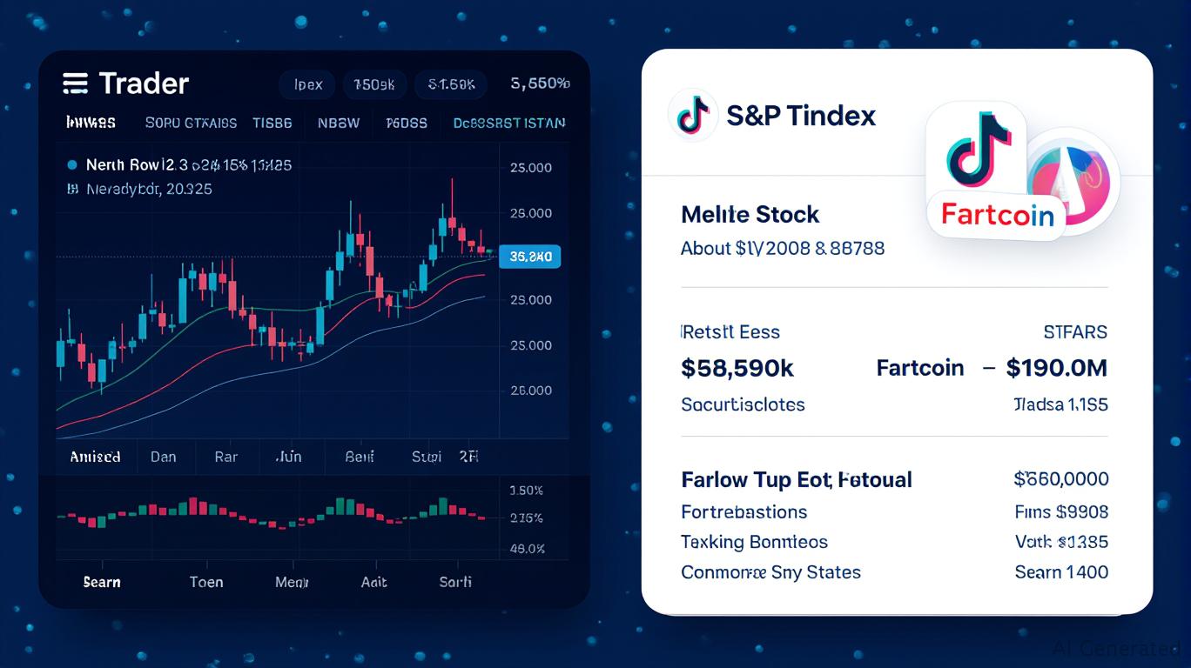Click the Nevedybdr legend icon
1191x668 pixels.
[71, 189]
